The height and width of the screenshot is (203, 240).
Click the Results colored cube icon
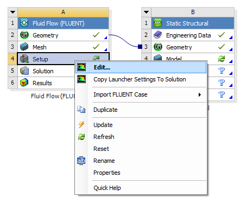tap(24, 83)
